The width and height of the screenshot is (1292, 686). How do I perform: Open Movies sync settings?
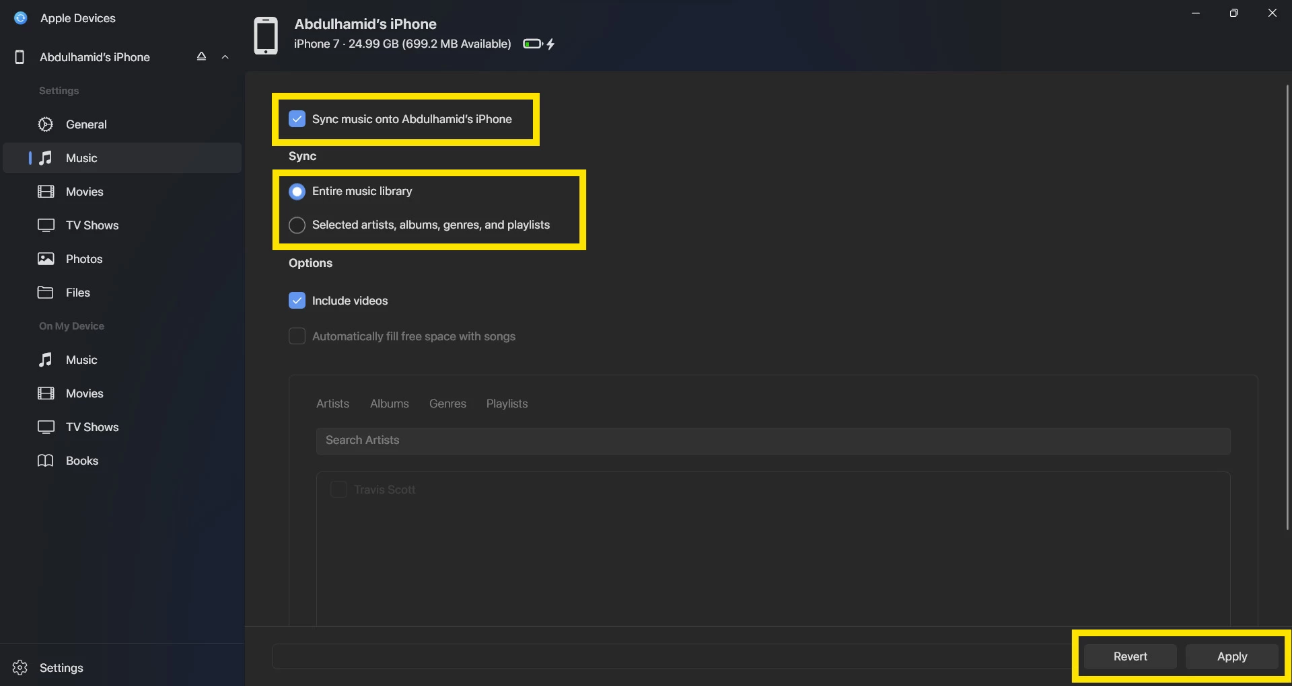(122, 192)
